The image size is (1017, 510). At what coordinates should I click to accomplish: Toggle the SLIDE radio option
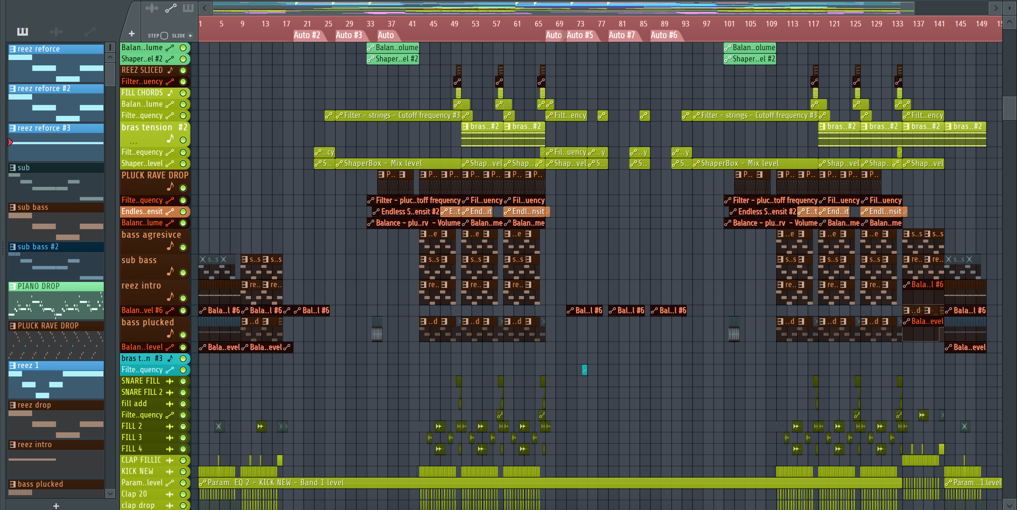tap(190, 36)
